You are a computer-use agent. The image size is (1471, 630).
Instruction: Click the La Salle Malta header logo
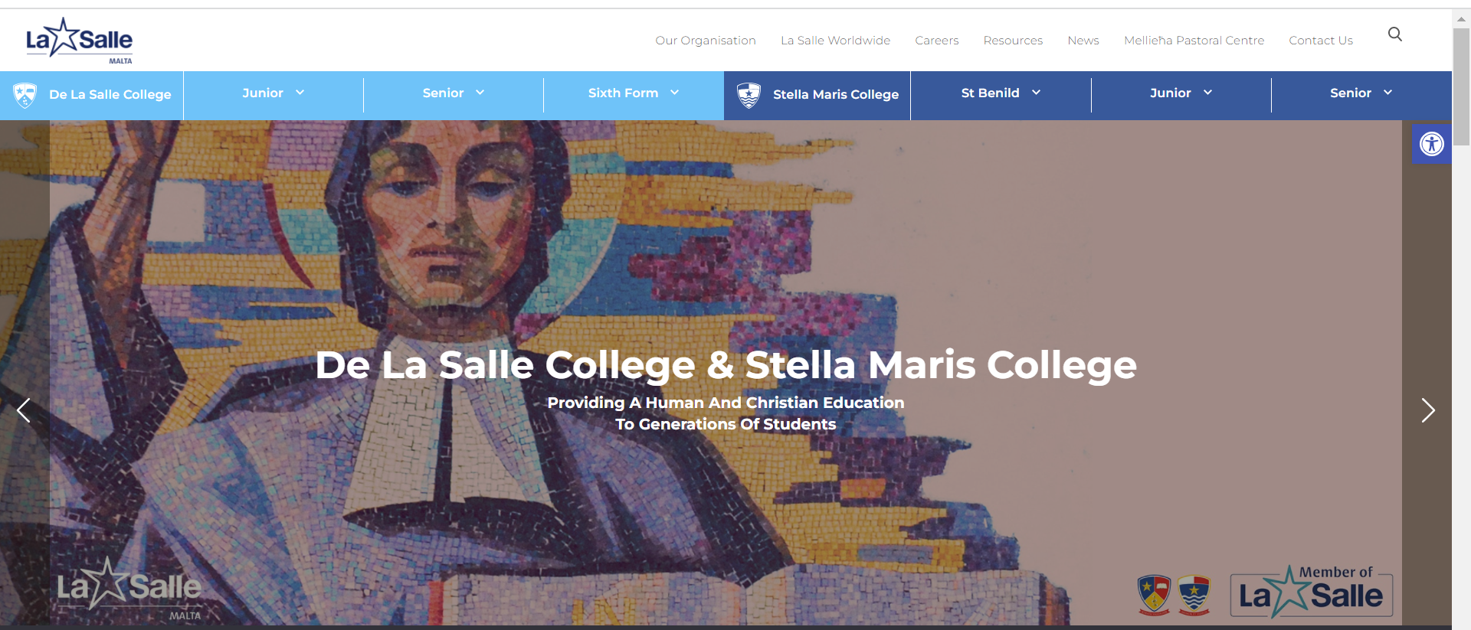tap(80, 41)
